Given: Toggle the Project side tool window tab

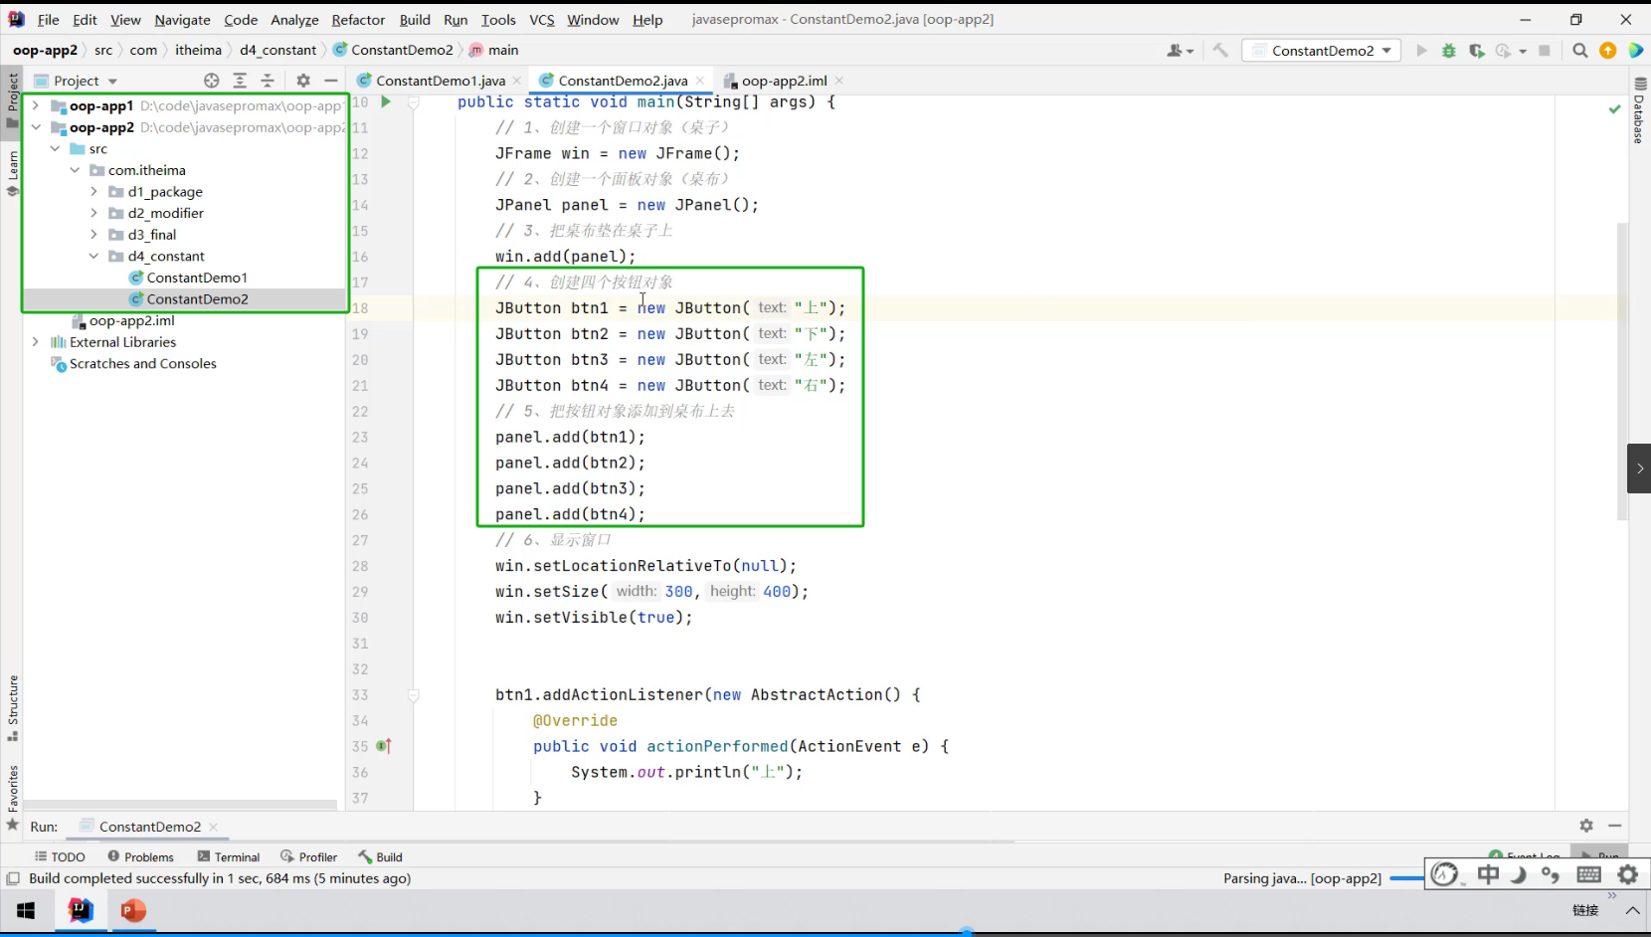Looking at the screenshot, I should [x=13, y=99].
